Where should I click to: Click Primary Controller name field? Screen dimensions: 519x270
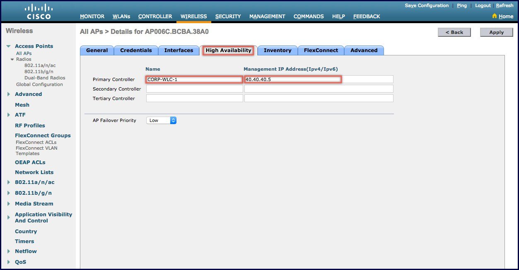[x=194, y=79]
